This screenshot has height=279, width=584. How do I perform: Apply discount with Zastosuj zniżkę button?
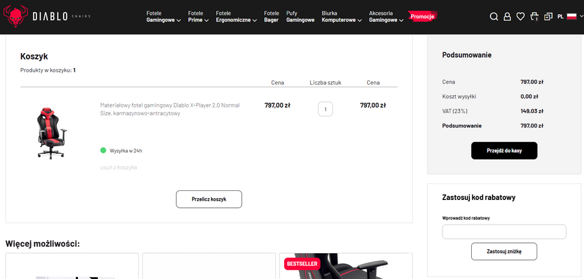click(x=504, y=251)
